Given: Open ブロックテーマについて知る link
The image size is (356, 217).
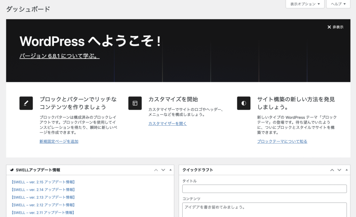Looking at the screenshot, I should click(282, 142).
